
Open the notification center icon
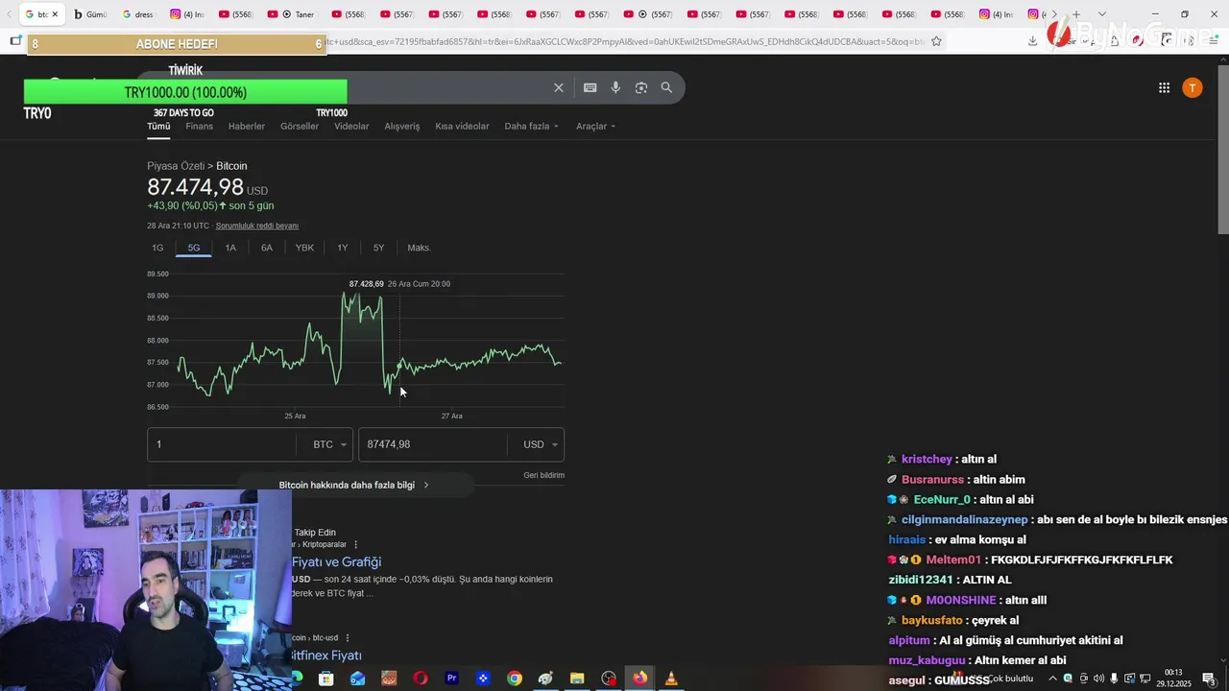coord(1209,679)
